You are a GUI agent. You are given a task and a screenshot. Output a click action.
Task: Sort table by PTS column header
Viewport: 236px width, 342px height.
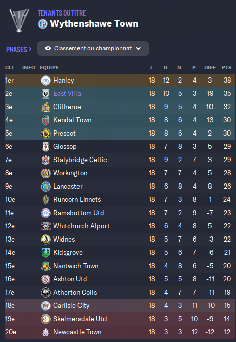click(x=227, y=68)
